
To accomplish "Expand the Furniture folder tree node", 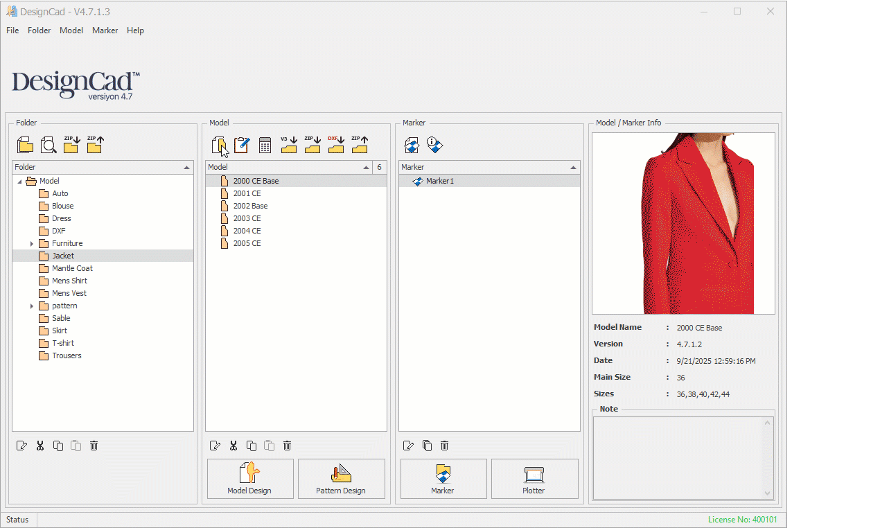I will click(32, 244).
